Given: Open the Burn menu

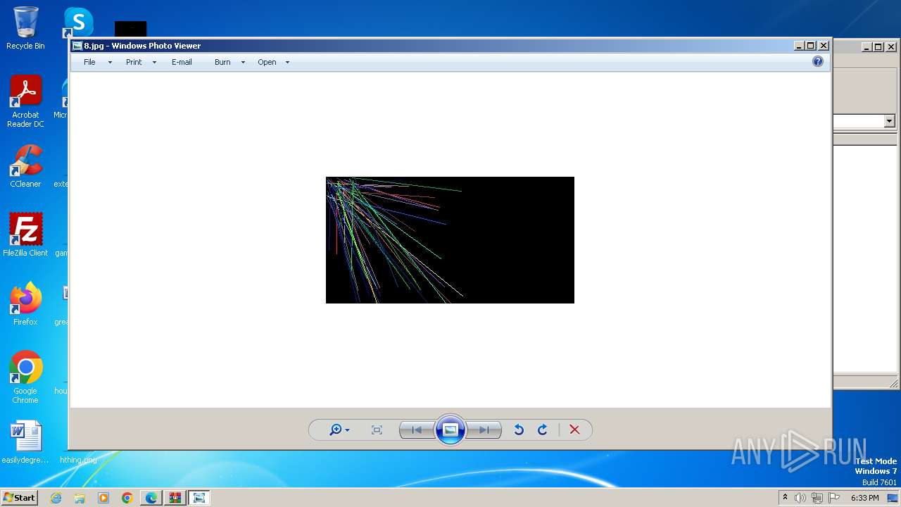Looking at the screenshot, I should 222,62.
